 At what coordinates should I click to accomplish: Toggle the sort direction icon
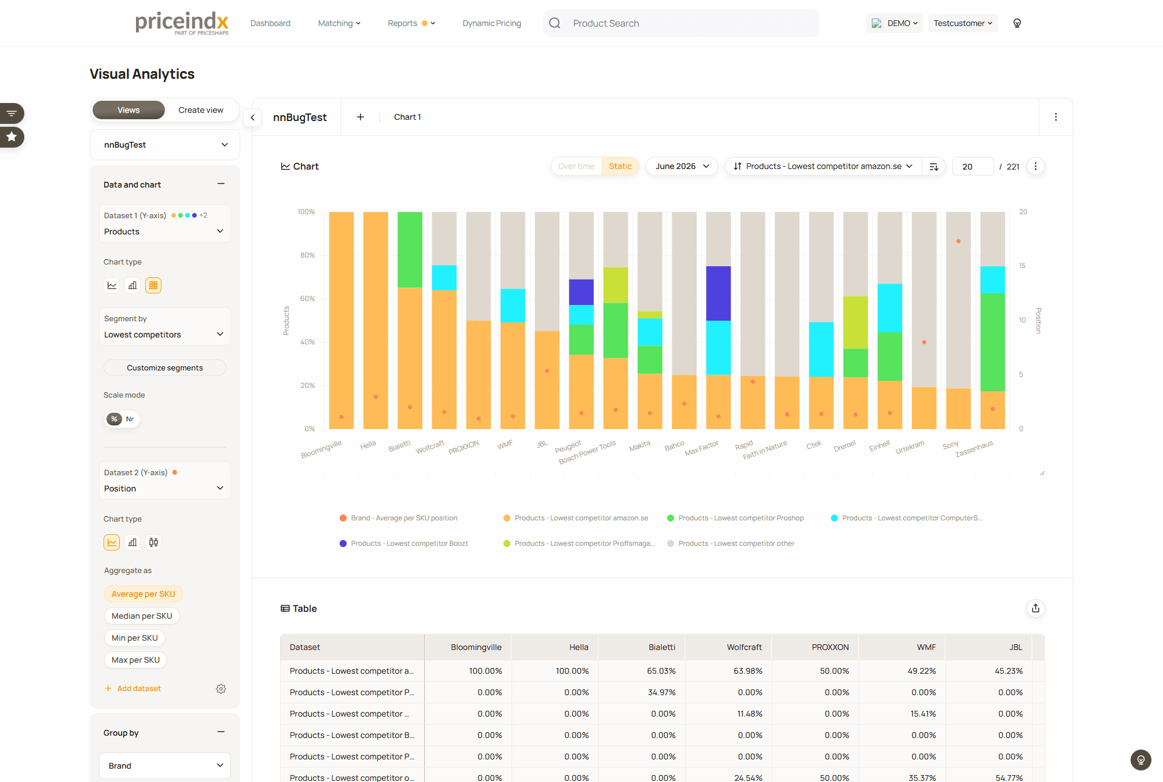coord(934,167)
